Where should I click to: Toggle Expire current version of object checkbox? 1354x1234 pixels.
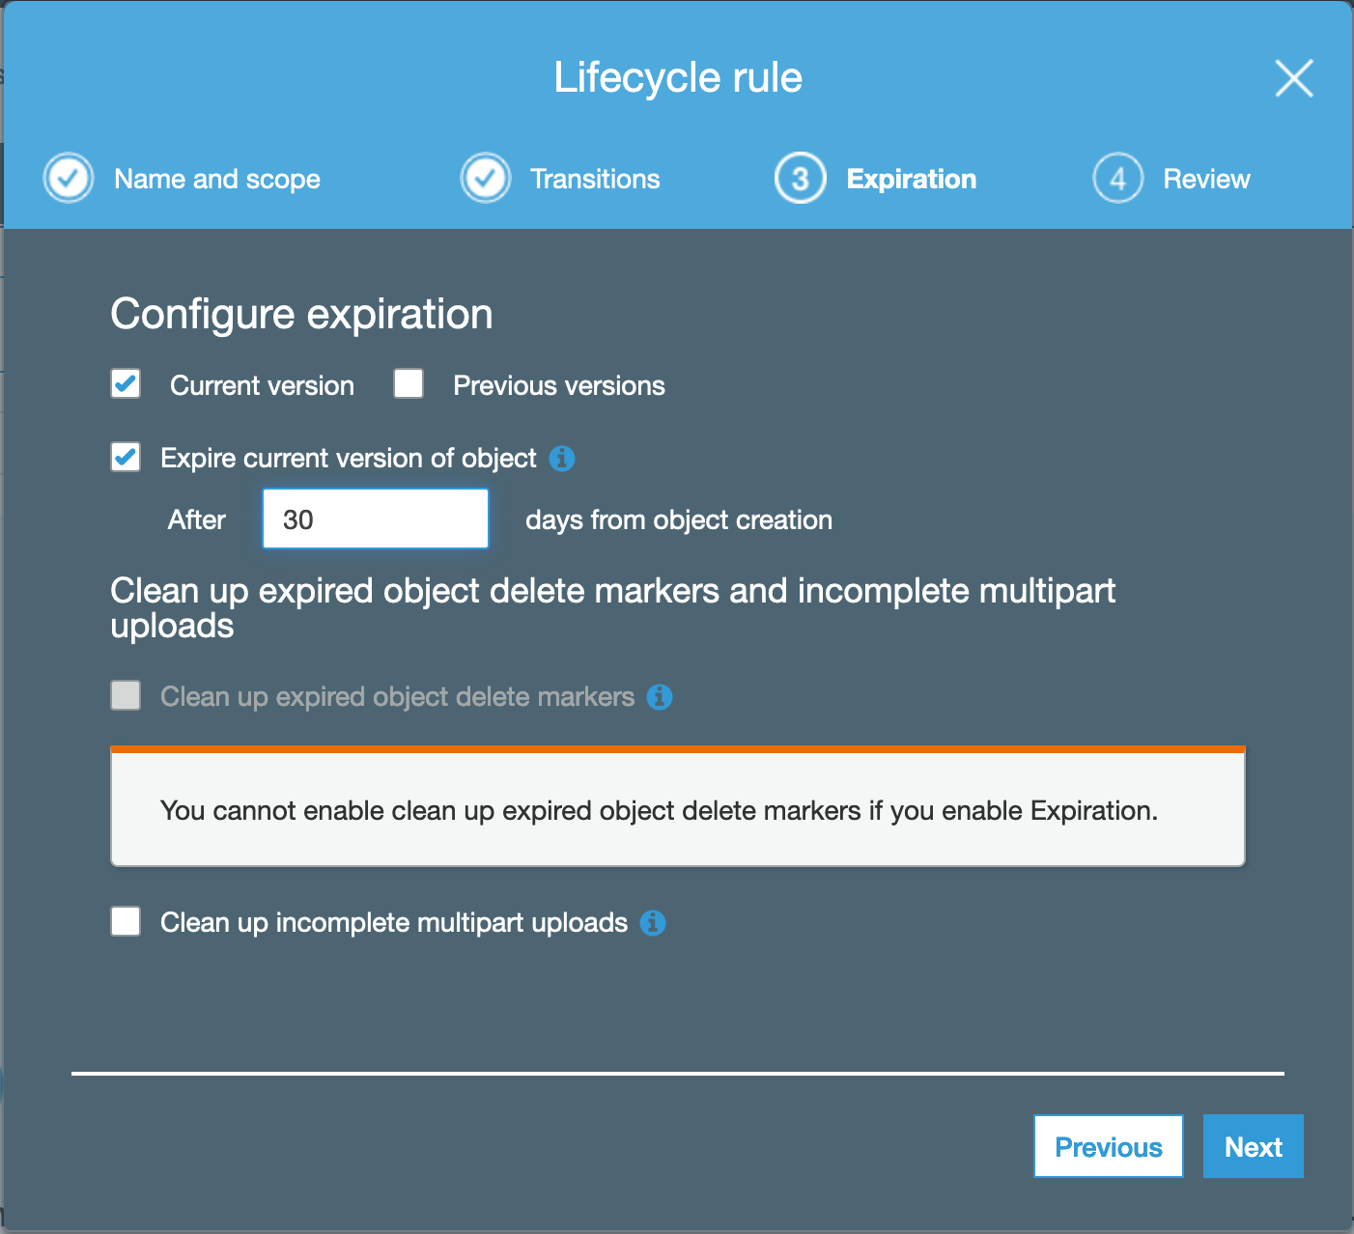tap(126, 457)
